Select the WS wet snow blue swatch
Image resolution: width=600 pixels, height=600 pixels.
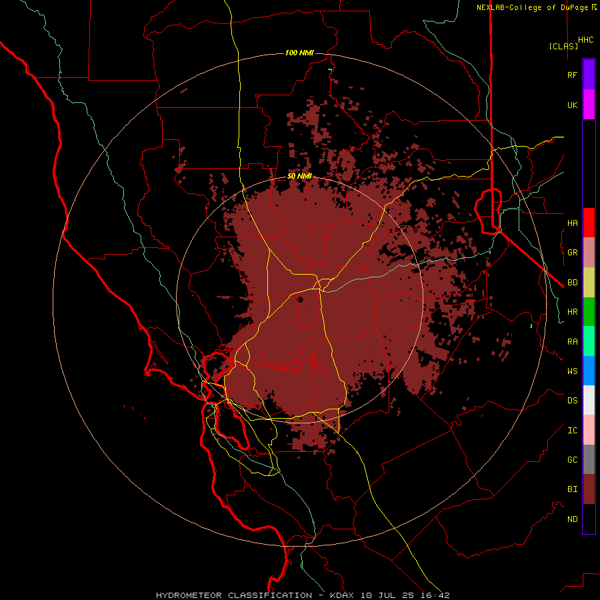pyautogui.click(x=589, y=371)
